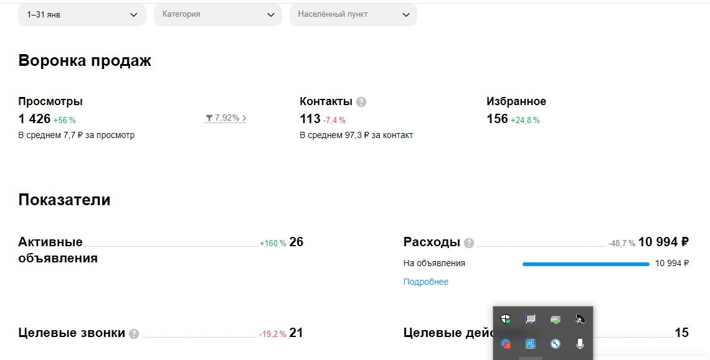This screenshot has height=360, width=710.
Task: Click the Intel graphics tray icon
Action: 531,344
